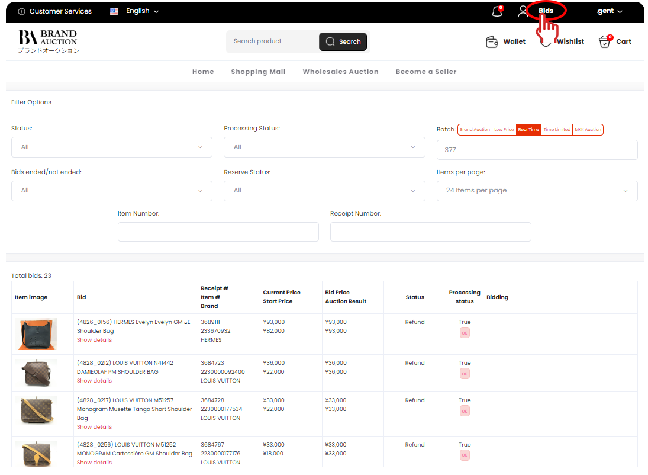The height and width of the screenshot is (475, 648).
Task: Open the Shopping Mall menu item
Action: click(x=258, y=72)
